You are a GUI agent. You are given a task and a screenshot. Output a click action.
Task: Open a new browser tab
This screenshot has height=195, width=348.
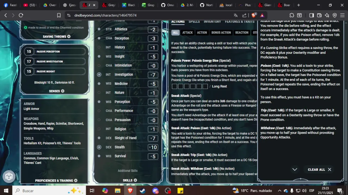[299, 5]
